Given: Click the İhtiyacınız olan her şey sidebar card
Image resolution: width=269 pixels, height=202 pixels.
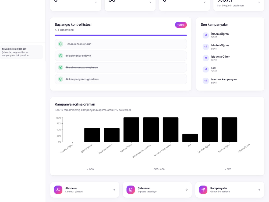Looking at the screenshot, I should point(22,52).
